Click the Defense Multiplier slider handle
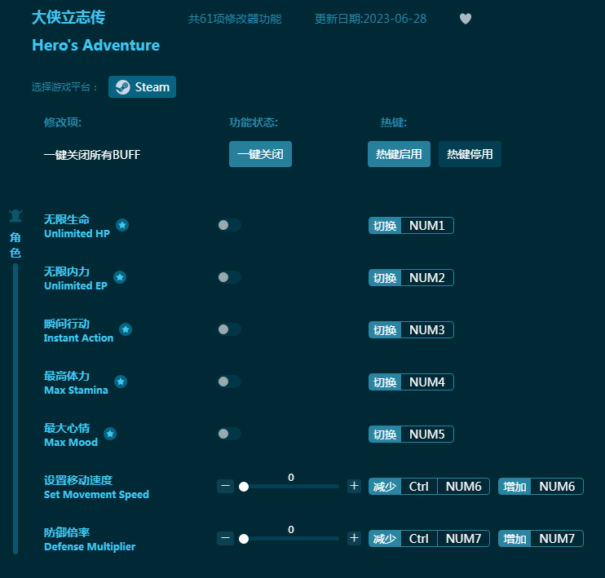605x578 pixels. tap(244, 539)
